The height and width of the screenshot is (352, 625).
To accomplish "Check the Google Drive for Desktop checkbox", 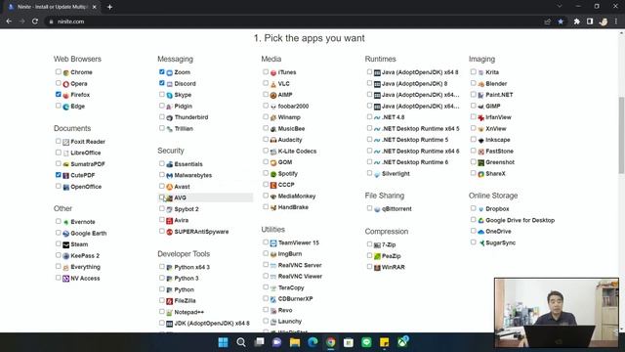I will (473, 219).
